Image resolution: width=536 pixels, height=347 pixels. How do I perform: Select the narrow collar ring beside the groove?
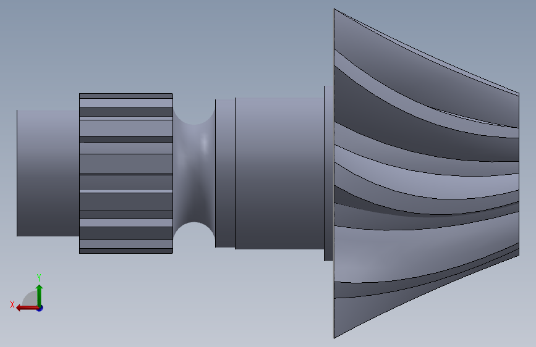(x=225, y=173)
